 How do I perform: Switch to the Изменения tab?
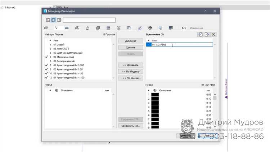197,28
